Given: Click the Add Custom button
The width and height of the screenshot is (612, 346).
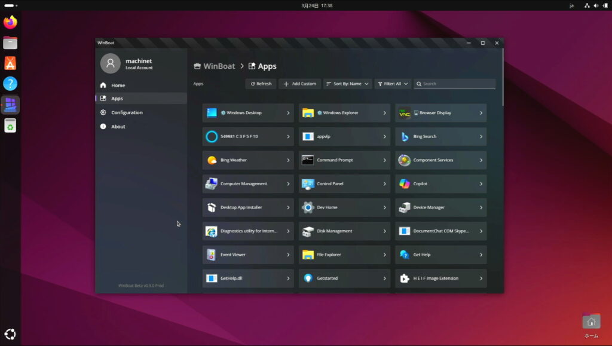Looking at the screenshot, I should point(299,84).
